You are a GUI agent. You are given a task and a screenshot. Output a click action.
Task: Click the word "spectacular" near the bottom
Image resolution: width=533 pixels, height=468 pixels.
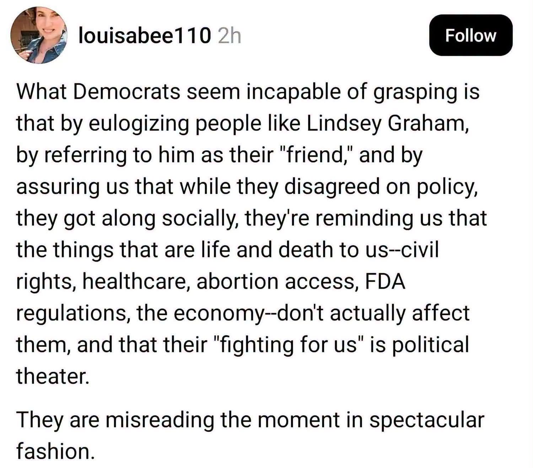point(427,420)
